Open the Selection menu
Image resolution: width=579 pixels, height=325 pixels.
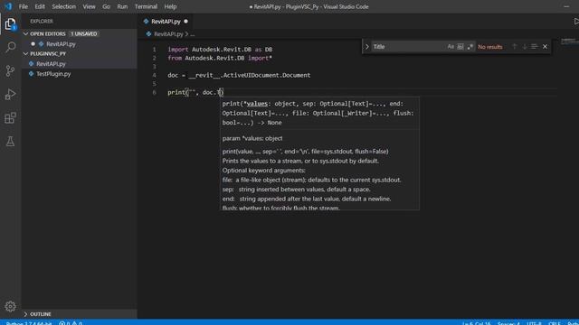pyautogui.click(x=63, y=6)
